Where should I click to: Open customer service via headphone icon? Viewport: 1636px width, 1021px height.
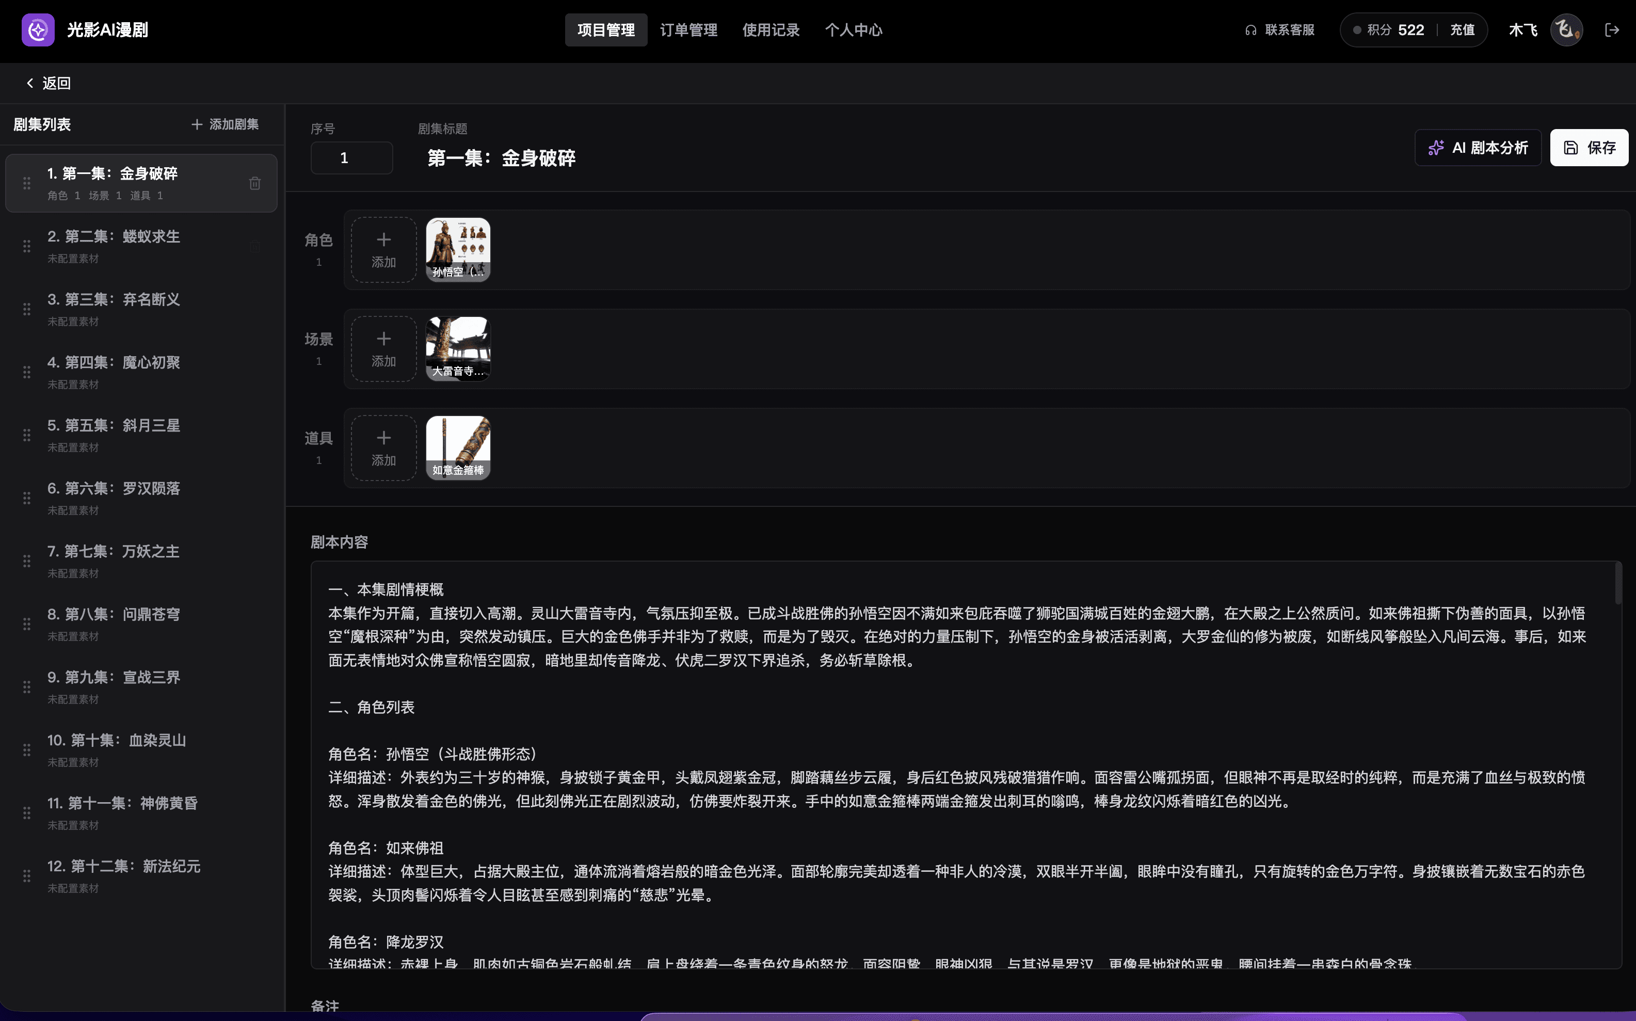click(x=1251, y=30)
